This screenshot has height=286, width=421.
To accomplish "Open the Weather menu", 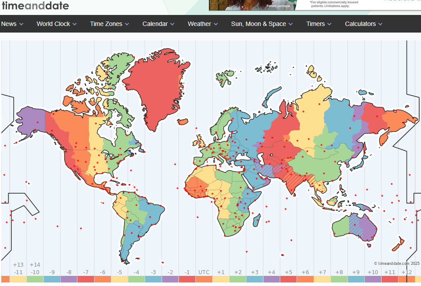I will [203, 24].
